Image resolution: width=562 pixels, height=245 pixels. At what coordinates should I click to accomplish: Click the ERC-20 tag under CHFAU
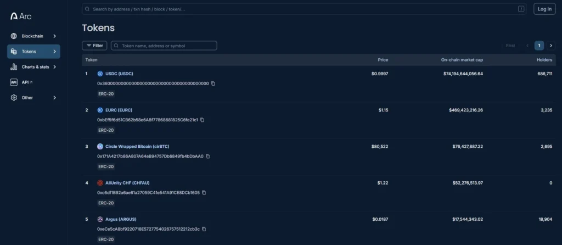click(106, 203)
